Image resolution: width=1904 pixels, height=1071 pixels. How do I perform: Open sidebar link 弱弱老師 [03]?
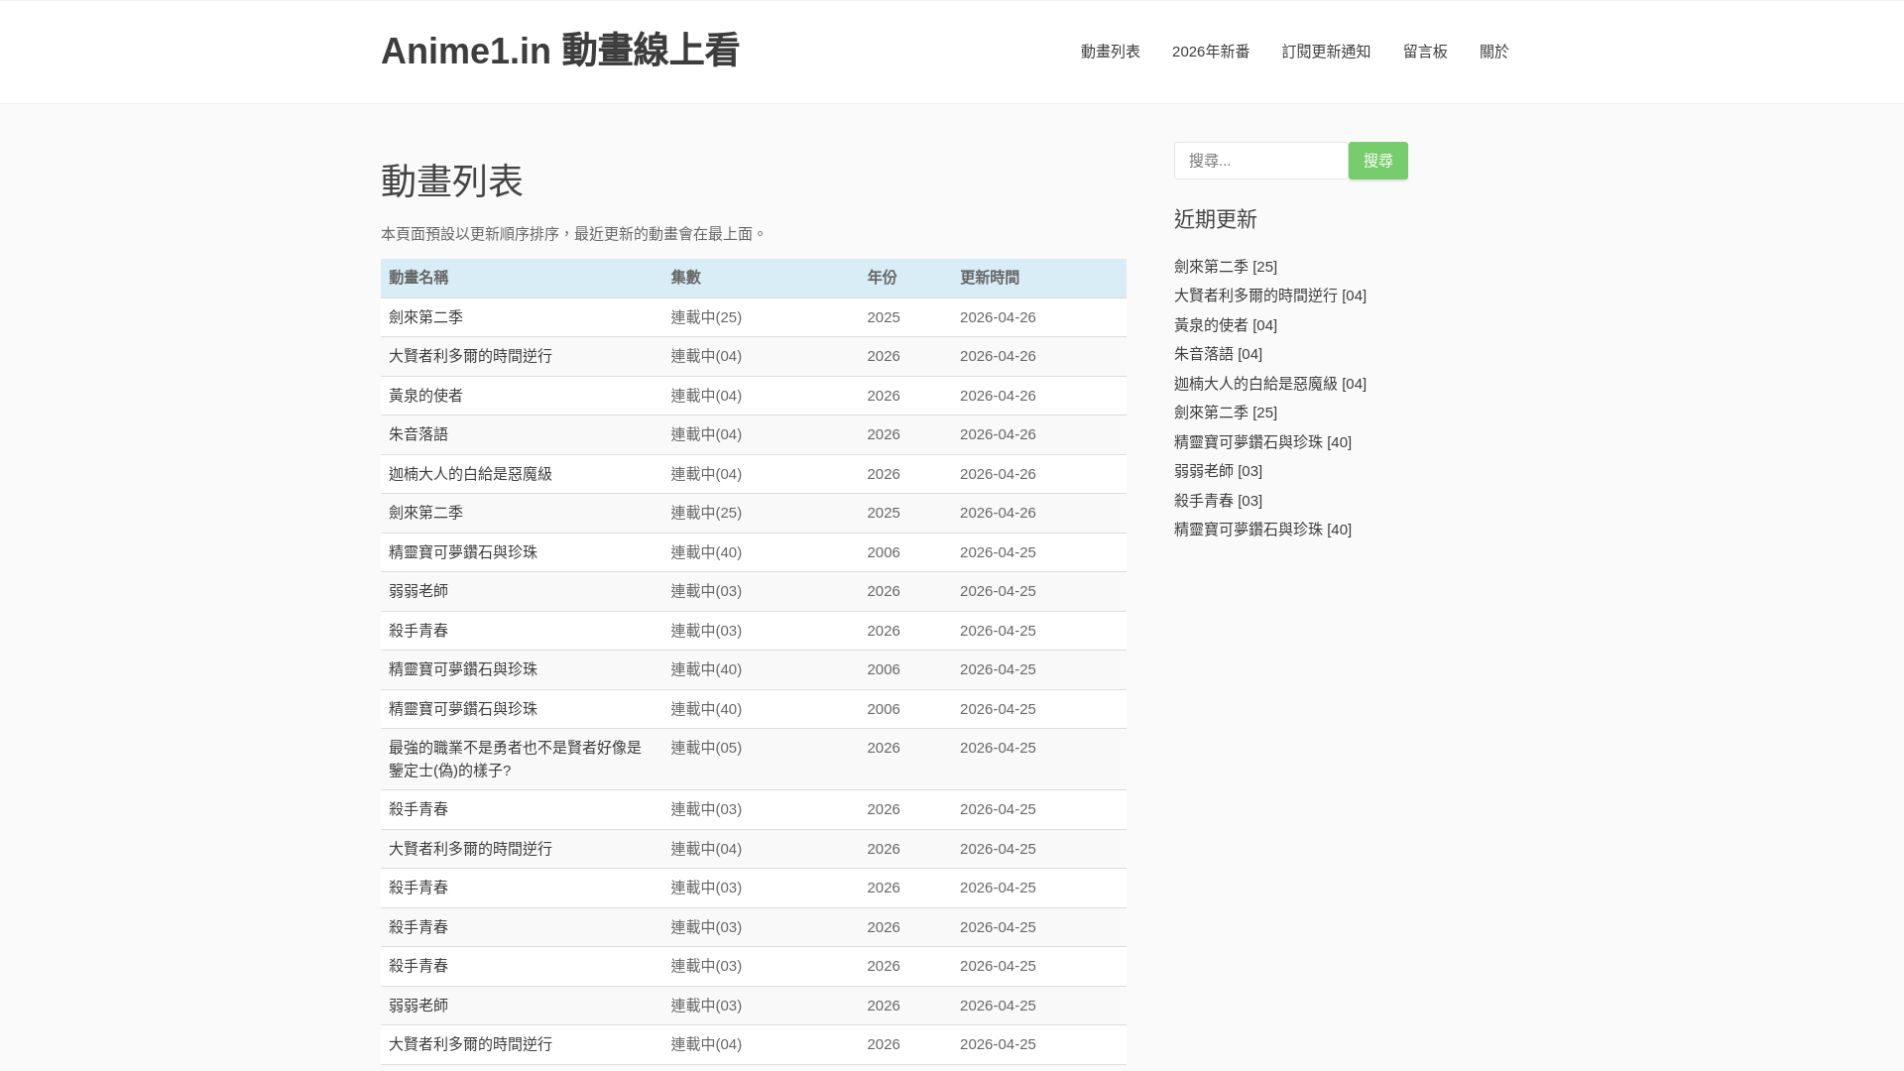click(x=1218, y=471)
